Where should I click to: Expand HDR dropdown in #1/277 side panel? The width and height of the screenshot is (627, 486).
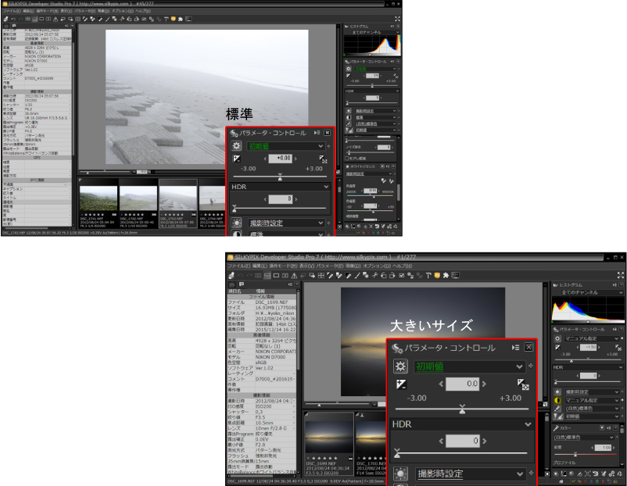[588, 367]
